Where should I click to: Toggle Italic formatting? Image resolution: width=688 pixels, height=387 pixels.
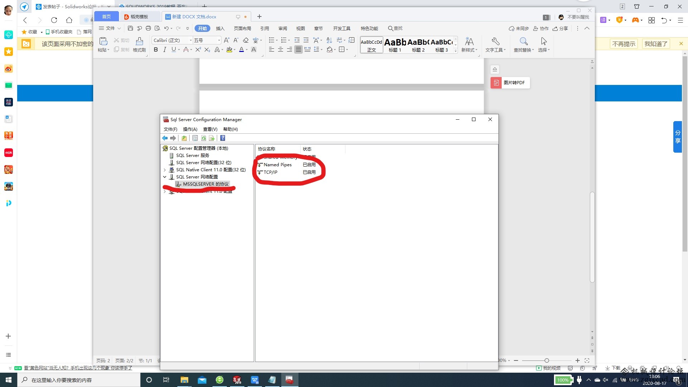coord(164,50)
